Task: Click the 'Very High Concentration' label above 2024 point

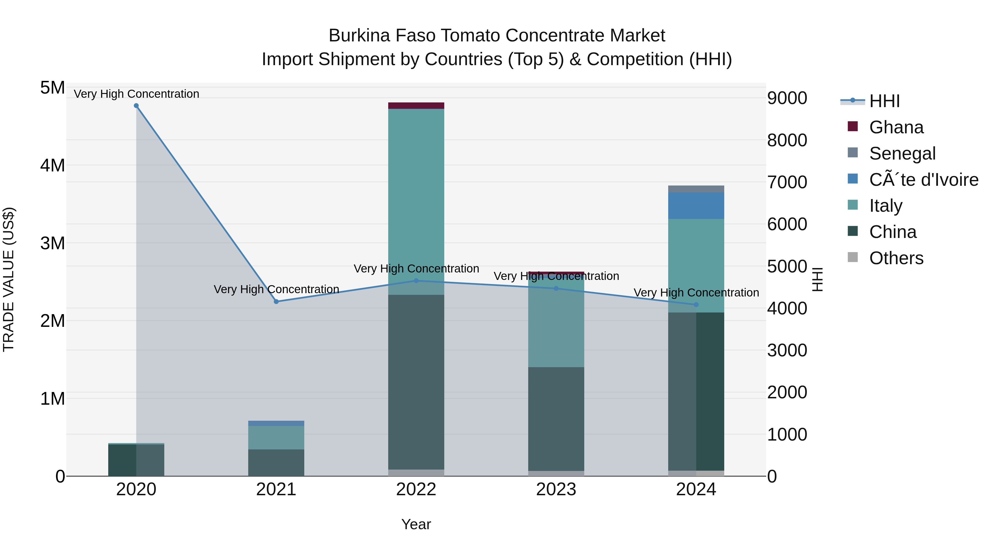Action: 697,292
